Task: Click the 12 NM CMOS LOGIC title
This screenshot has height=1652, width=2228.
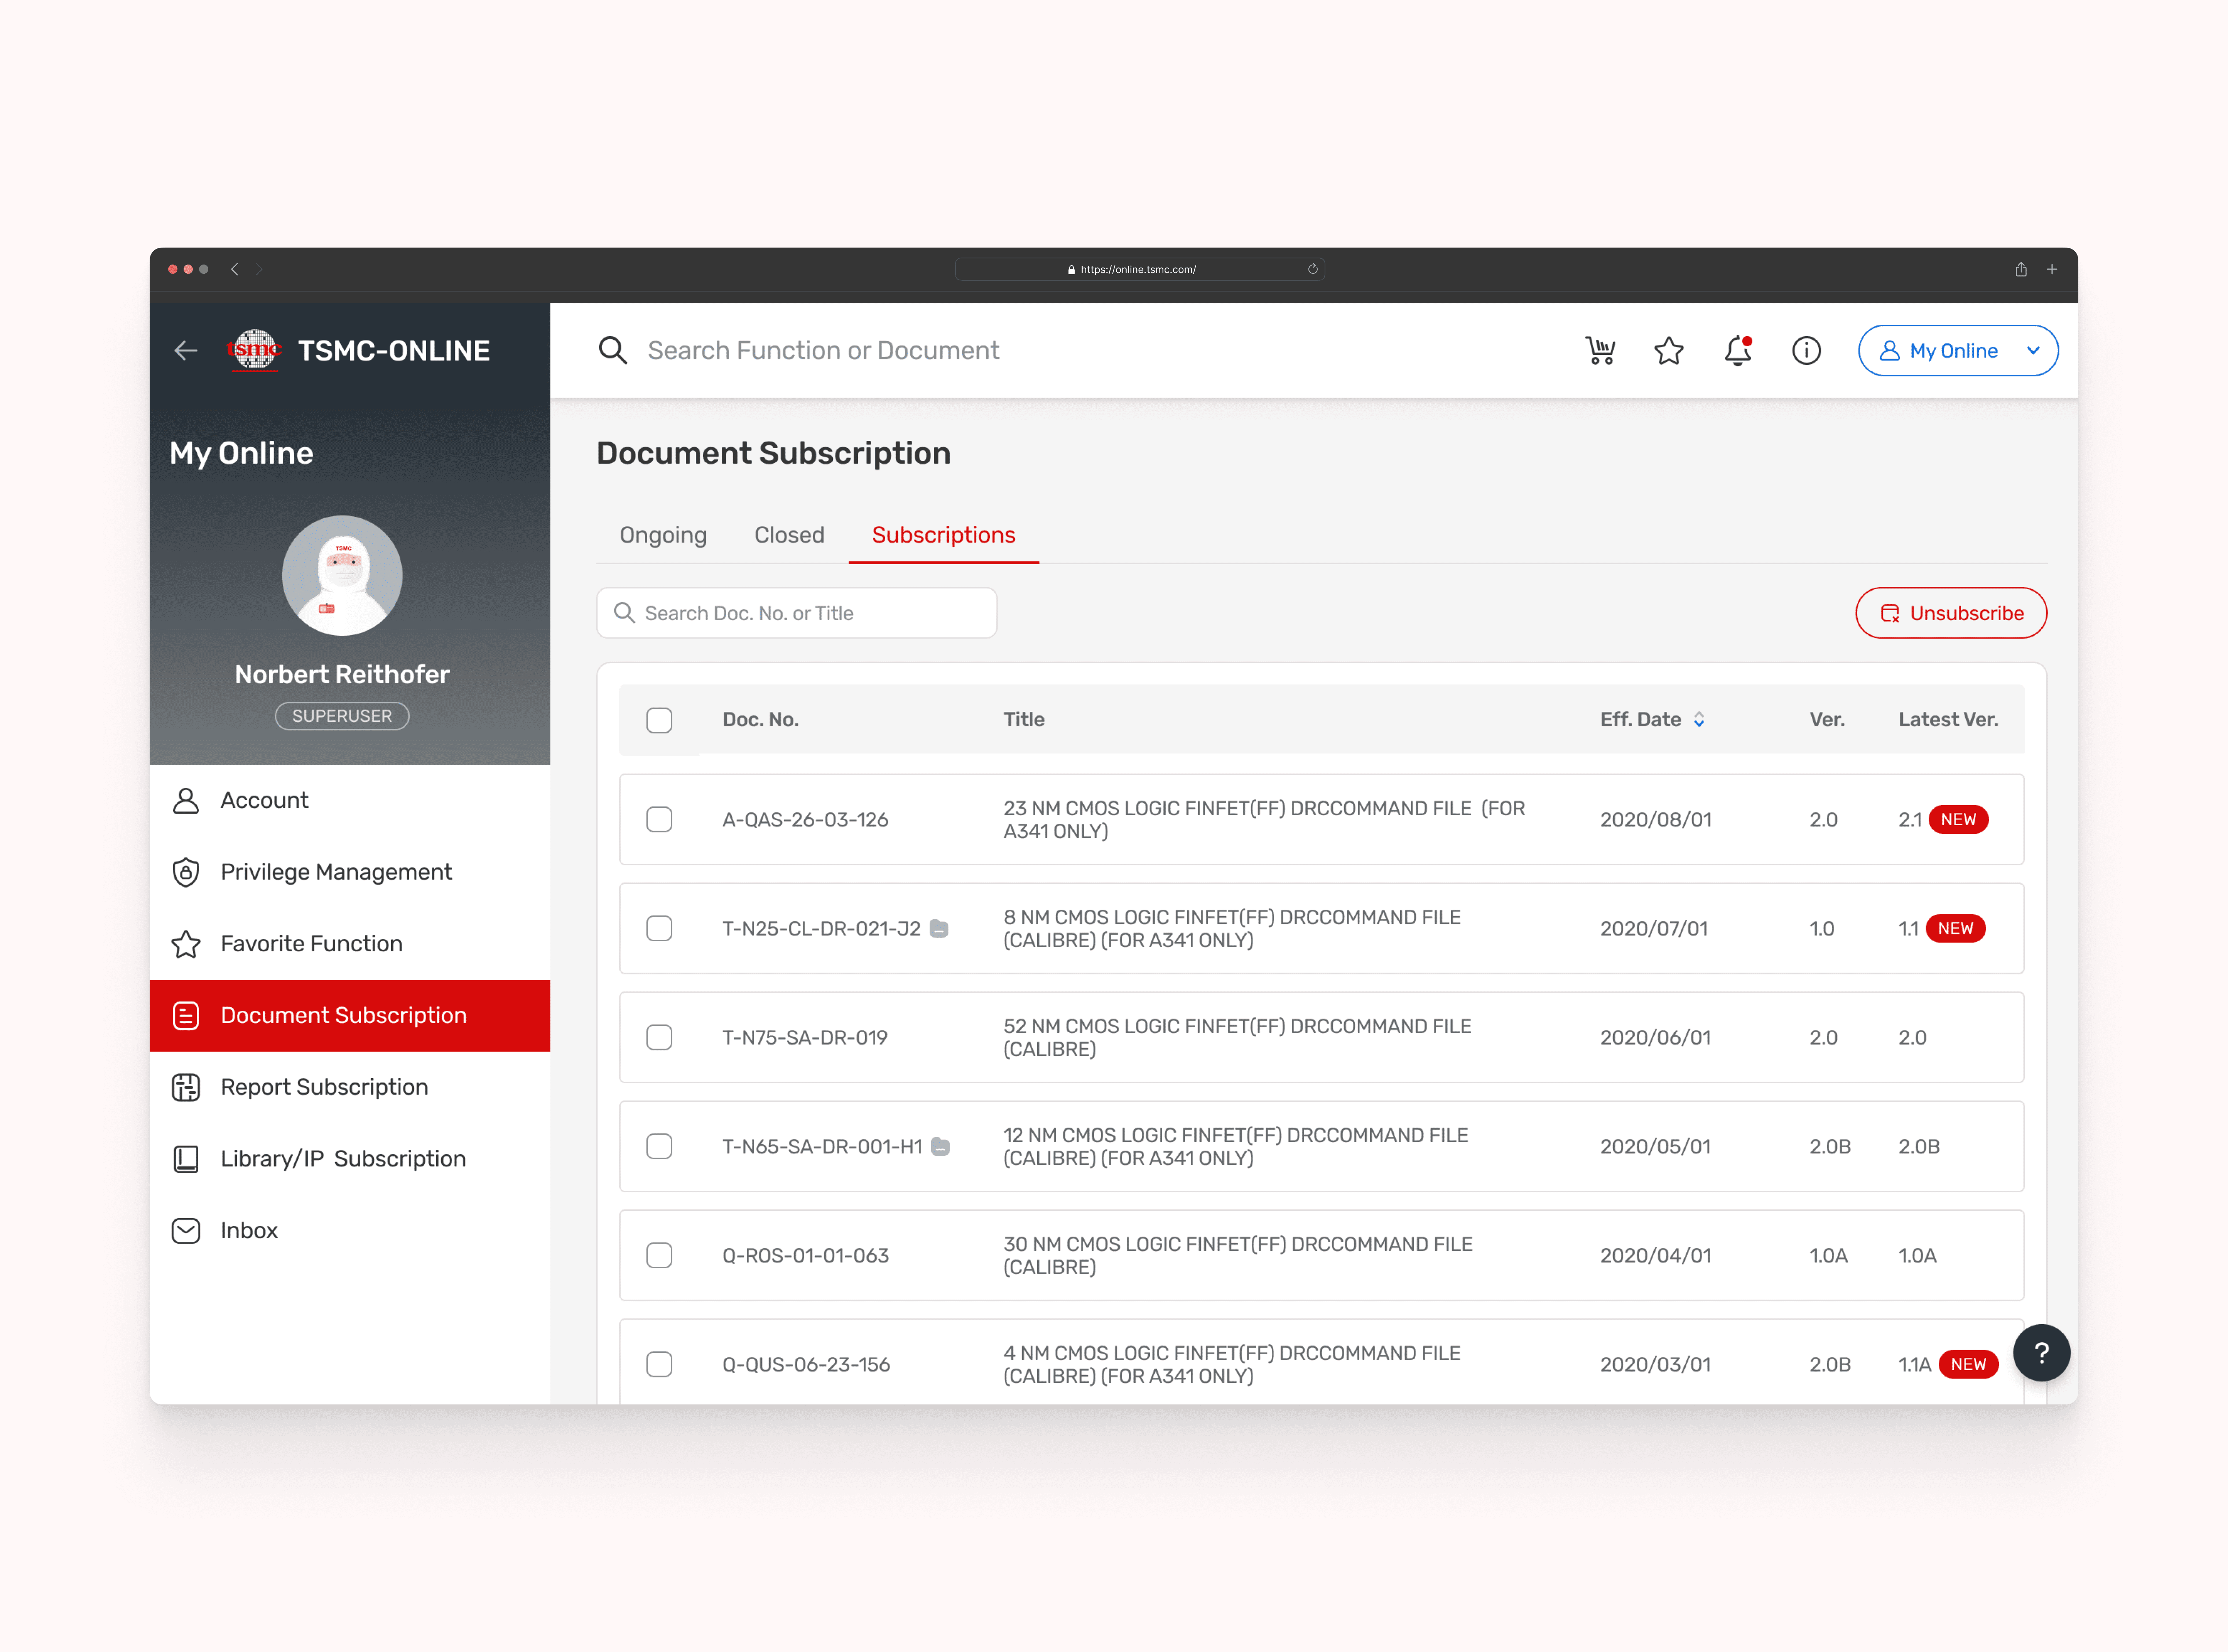Action: pos(1236,1147)
